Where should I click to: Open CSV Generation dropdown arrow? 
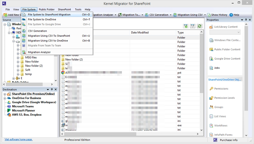pos(170,15)
